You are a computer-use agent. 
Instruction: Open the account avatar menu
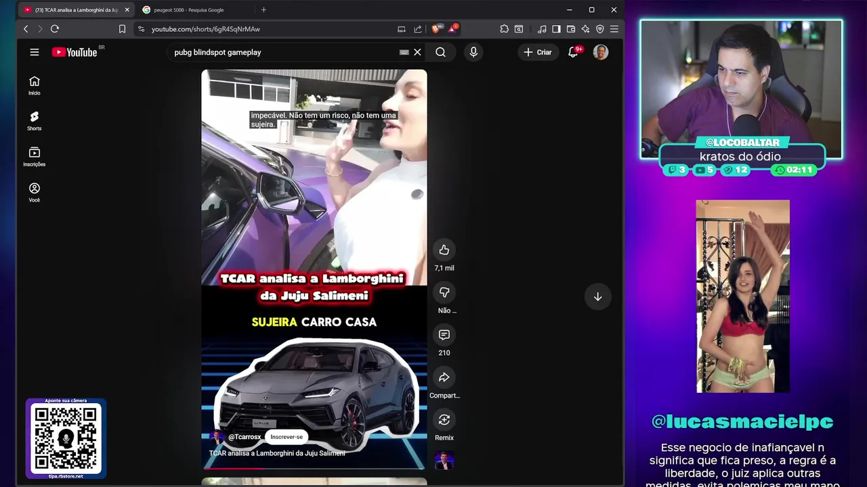(x=601, y=52)
